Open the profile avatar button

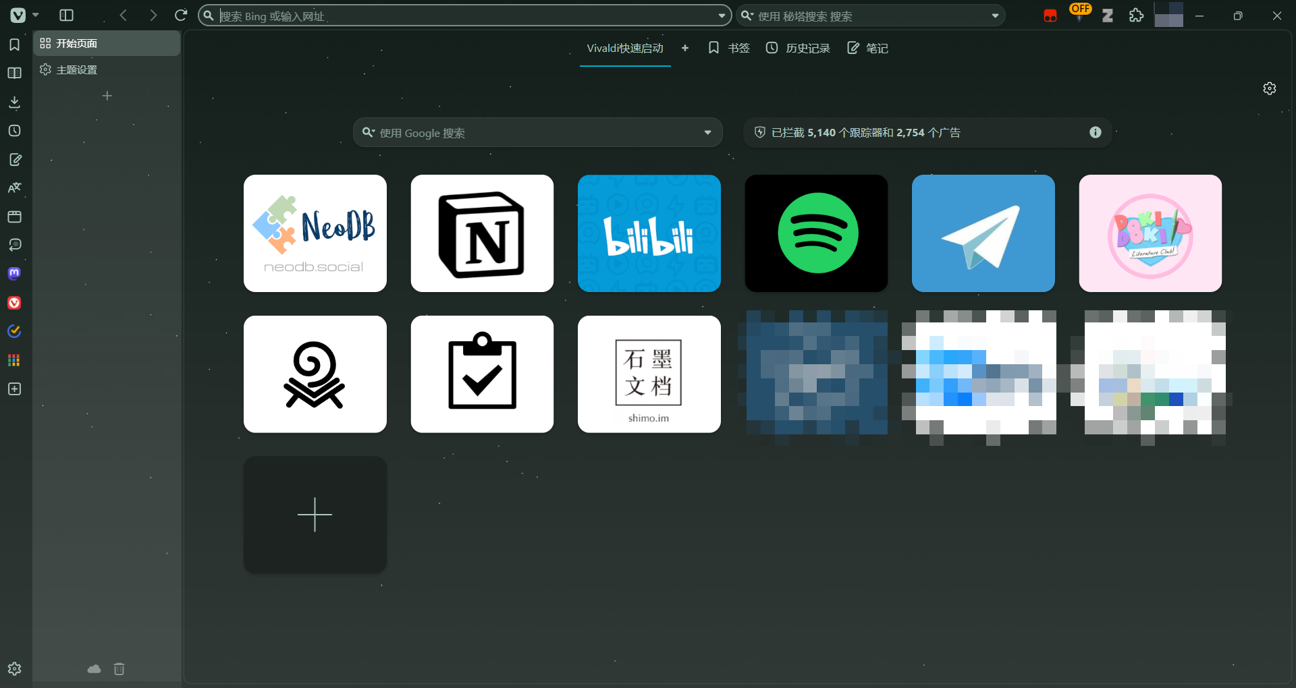point(1168,14)
